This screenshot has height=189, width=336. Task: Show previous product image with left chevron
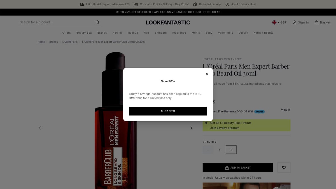[x=40, y=128]
